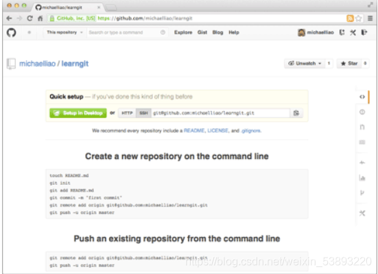Image resolution: width=378 pixels, height=274 pixels.
Task: Open the Blog menu item
Action: 217,32
